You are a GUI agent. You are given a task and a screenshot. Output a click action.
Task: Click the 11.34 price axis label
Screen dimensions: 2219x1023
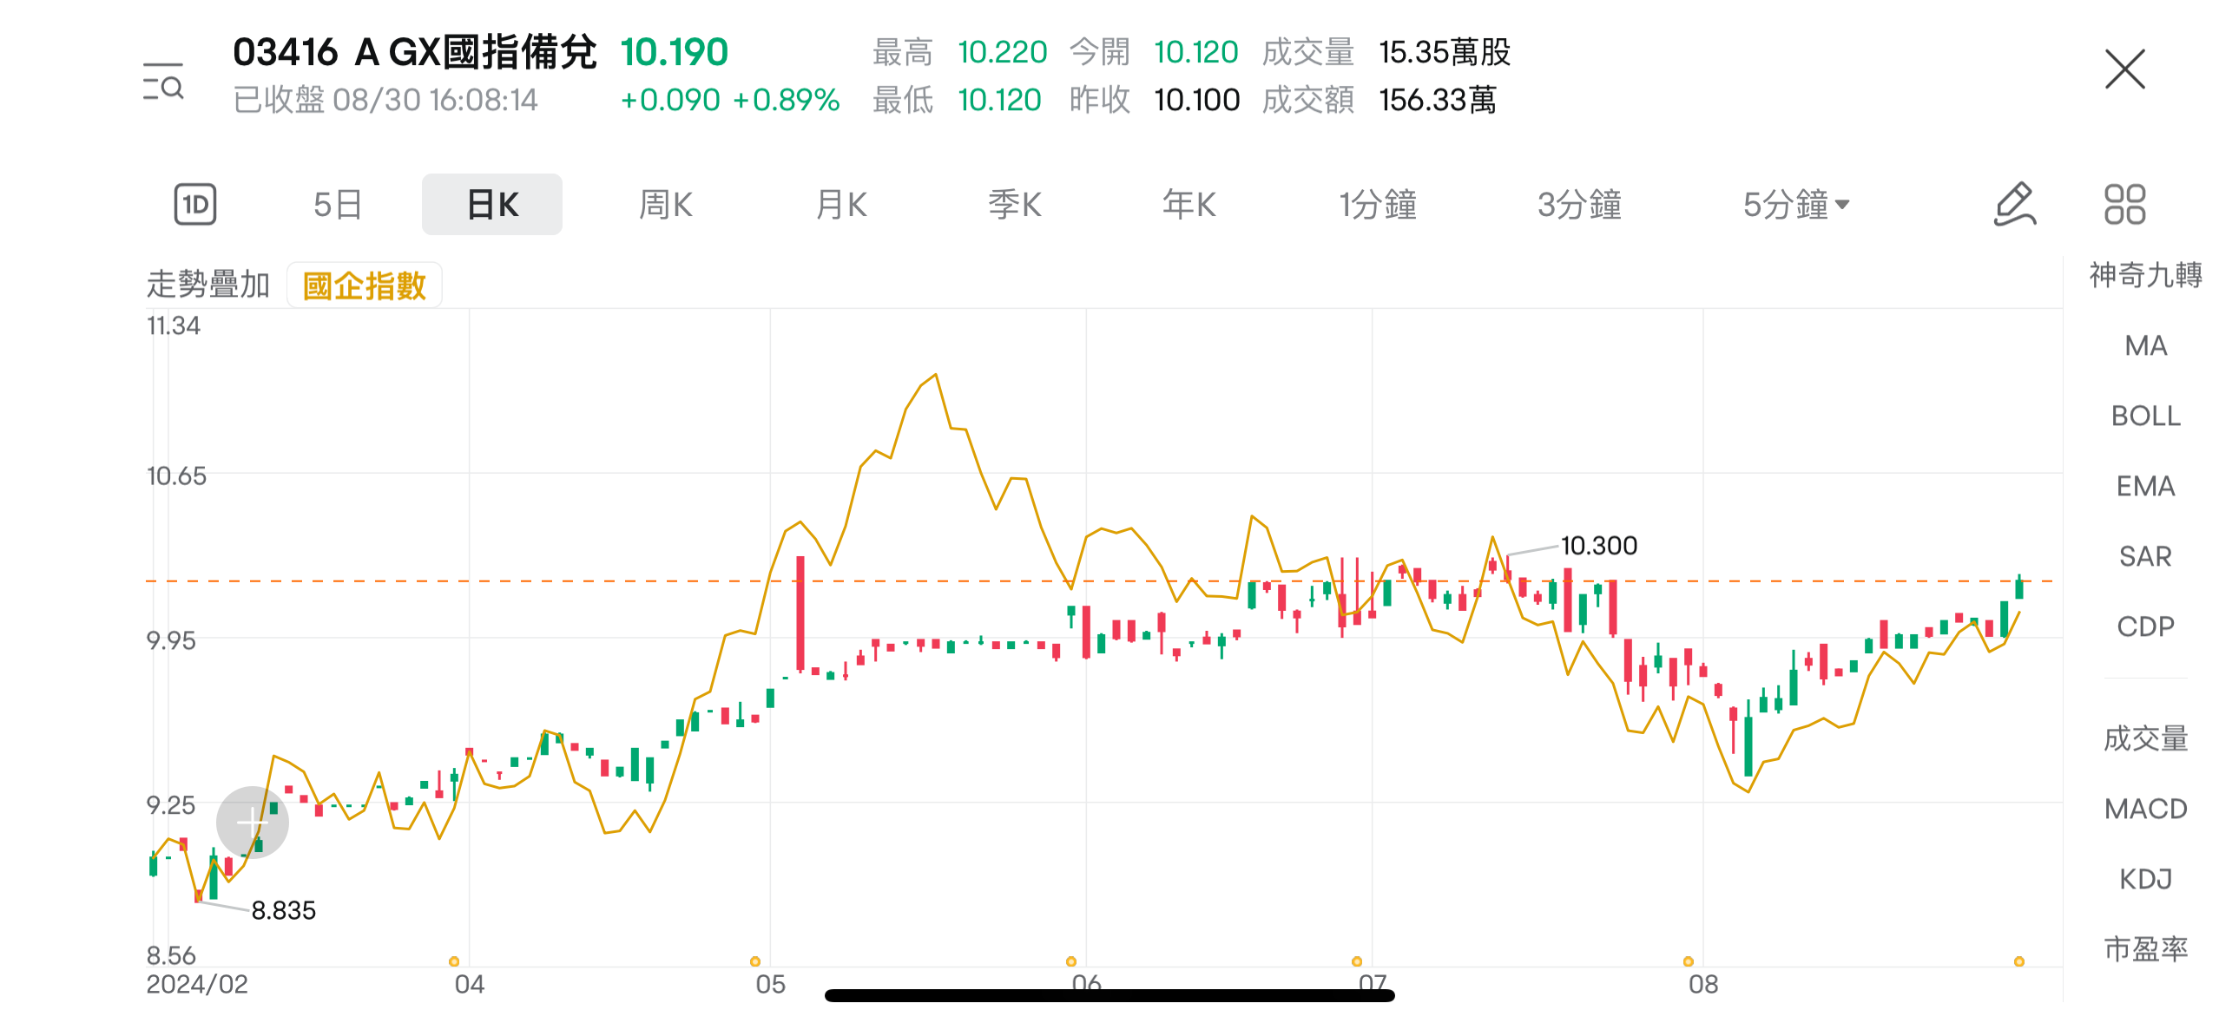tap(174, 326)
